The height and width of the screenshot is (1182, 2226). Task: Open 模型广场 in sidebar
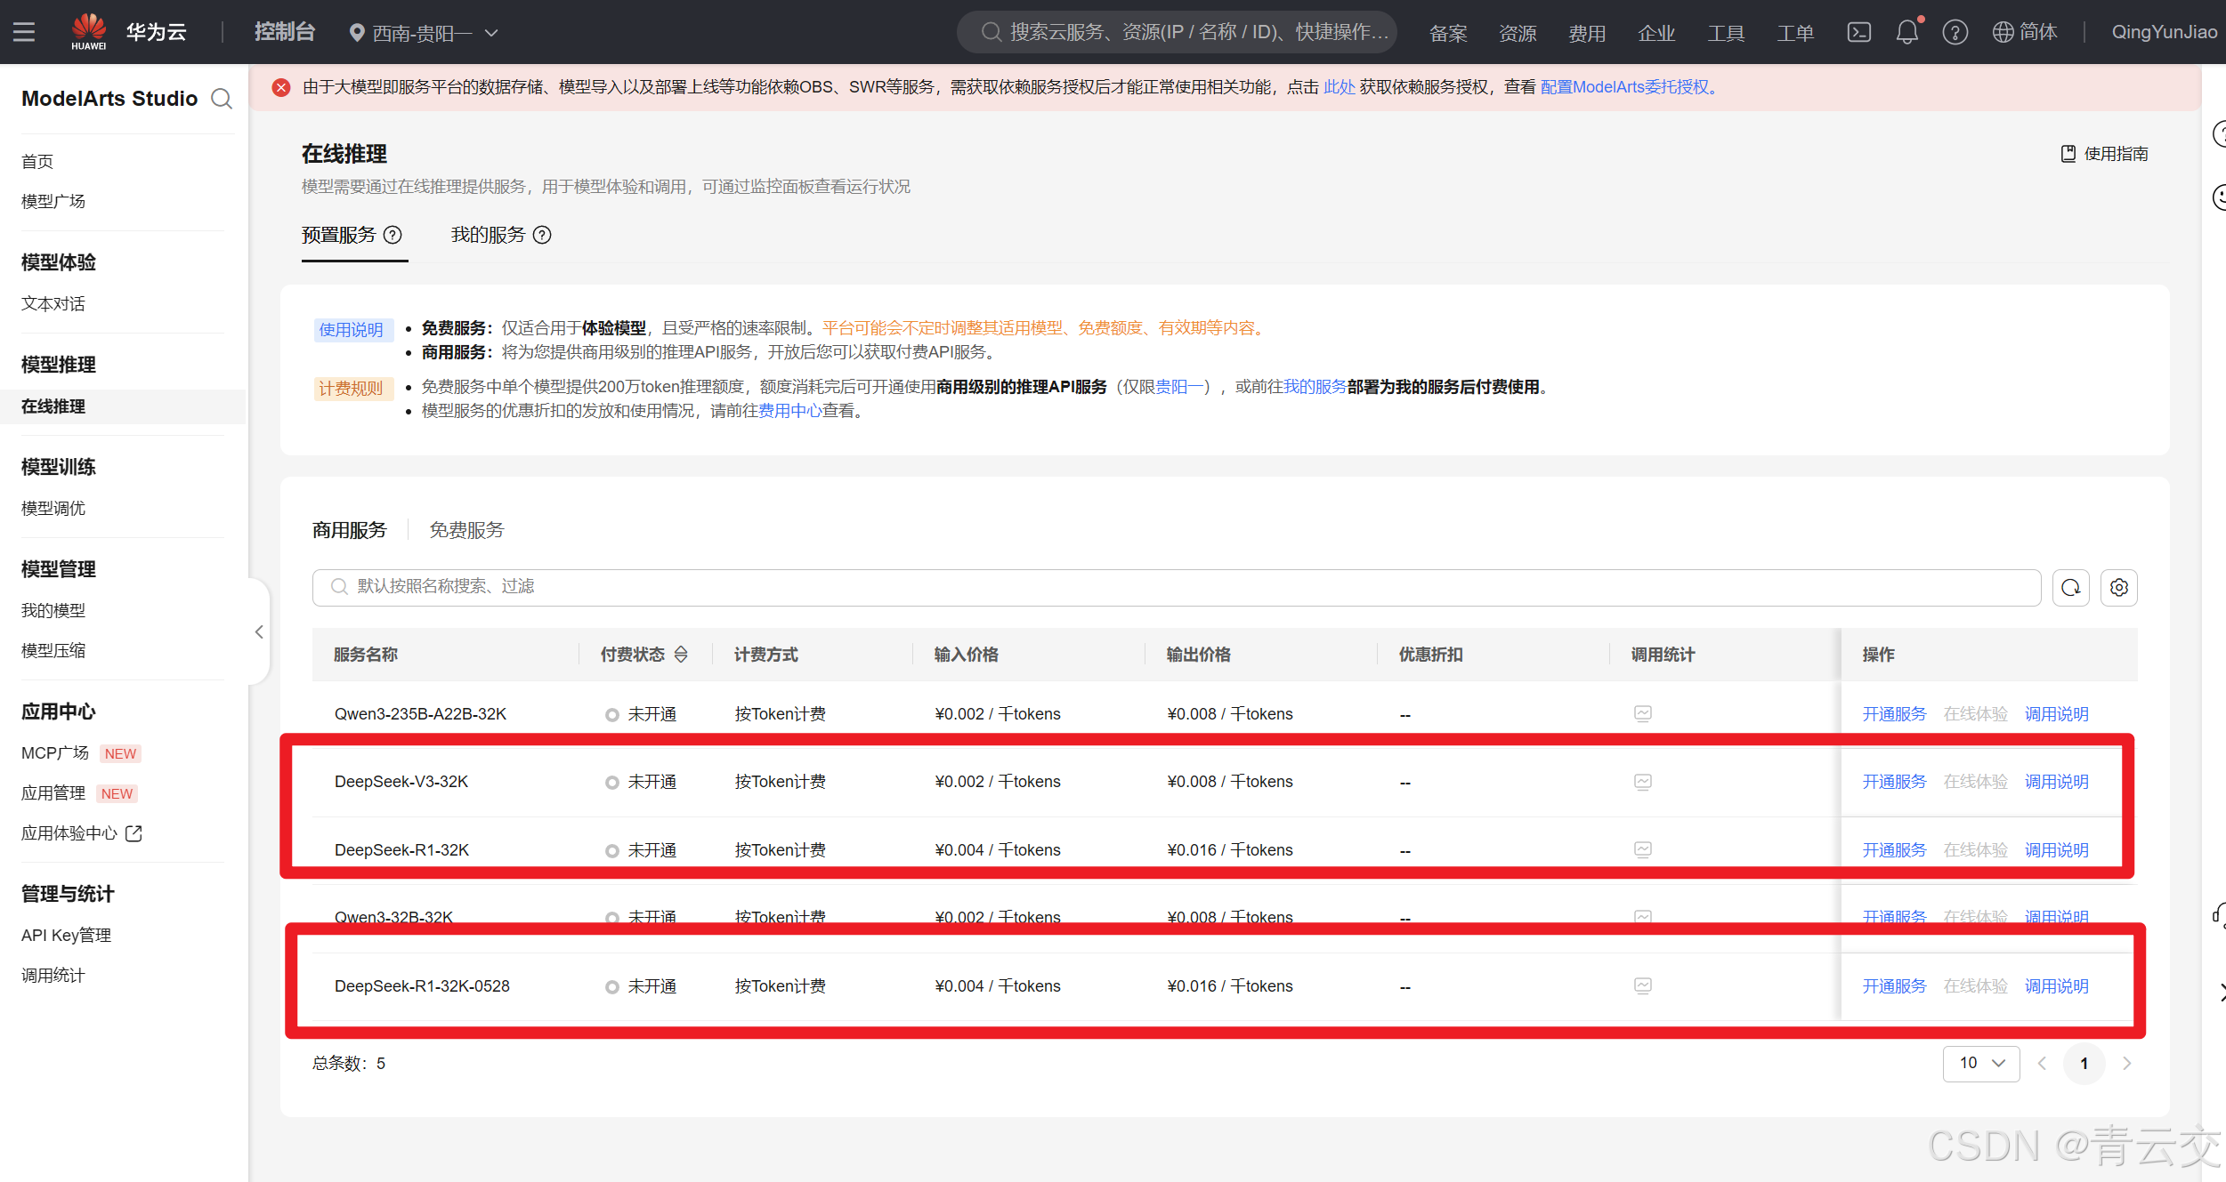(53, 202)
